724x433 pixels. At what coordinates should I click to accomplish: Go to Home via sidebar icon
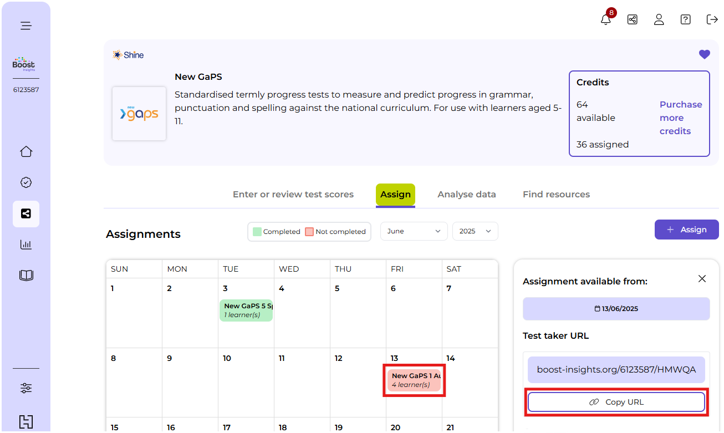26,152
